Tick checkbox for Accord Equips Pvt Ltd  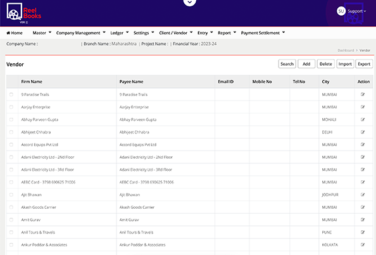coord(11,144)
